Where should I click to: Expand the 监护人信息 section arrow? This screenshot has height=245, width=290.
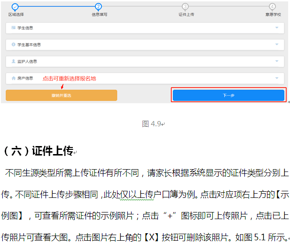pyautogui.click(x=277, y=61)
